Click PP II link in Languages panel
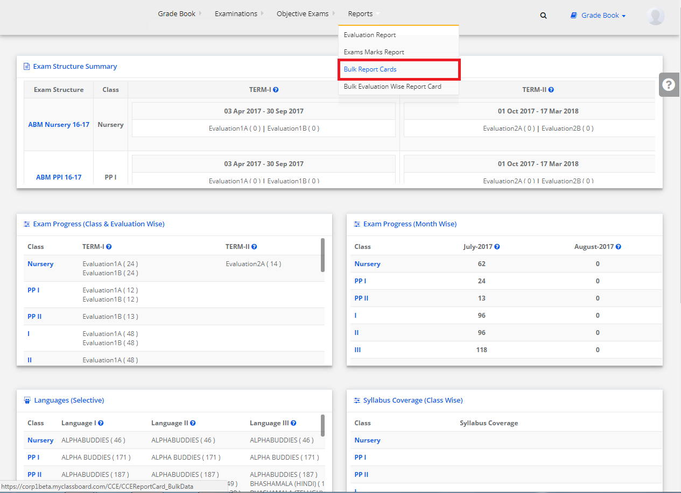The height and width of the screenshot is (493, 681). click(x=34, y=475)
